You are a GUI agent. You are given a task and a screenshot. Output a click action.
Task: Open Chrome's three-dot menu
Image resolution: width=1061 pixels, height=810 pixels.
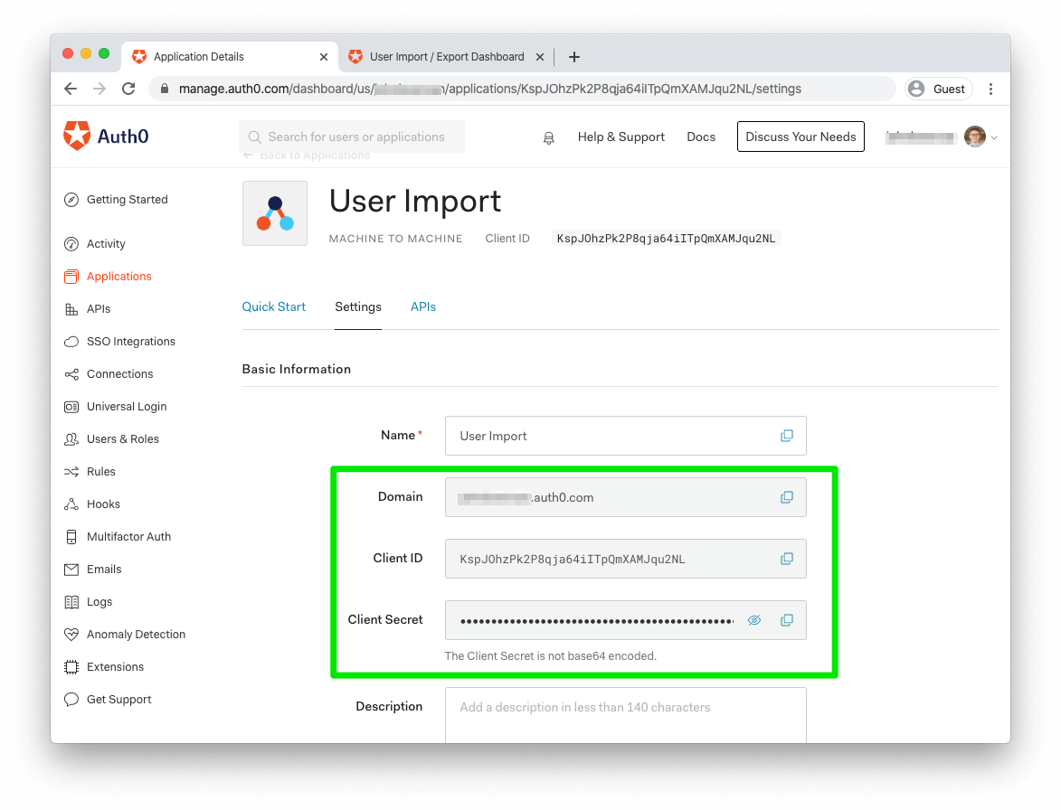pos(990,89)
